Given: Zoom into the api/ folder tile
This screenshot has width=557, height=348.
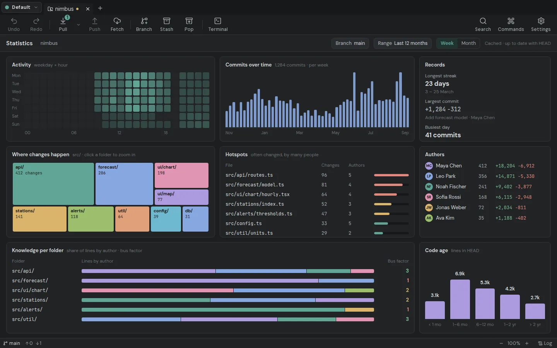Looking at the screenshot, I should click(x=53, y=184).
